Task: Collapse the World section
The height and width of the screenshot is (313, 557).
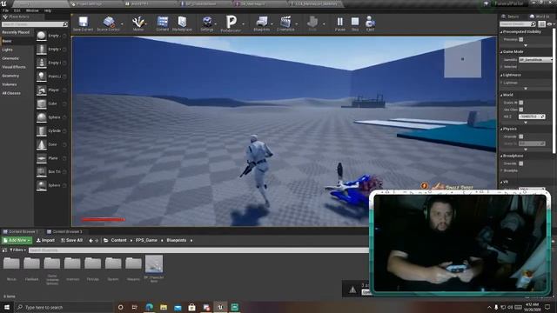Action: [501, 95]
